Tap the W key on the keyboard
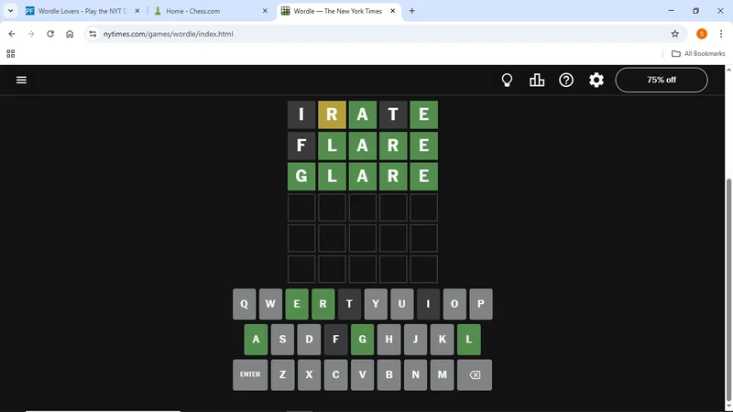Screen dimensions: 733x412 (x=270, y=304)
